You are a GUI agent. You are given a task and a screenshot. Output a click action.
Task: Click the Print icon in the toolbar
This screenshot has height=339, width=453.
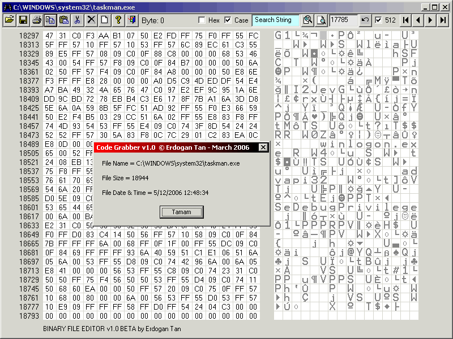coord(37,20)
